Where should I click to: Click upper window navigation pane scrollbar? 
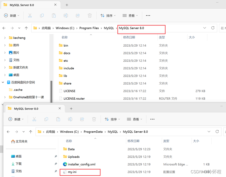pyautogui.click(x=51, y=91)
